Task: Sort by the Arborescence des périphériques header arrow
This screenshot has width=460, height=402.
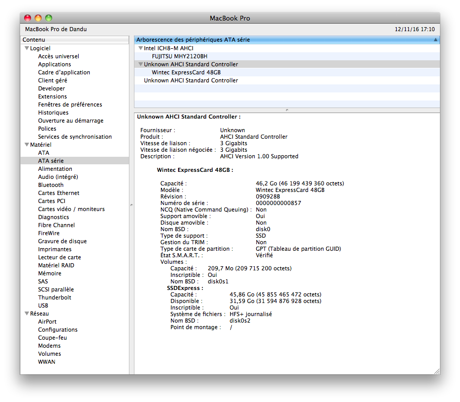Action: pyautogui.click(x=435, y=40)
